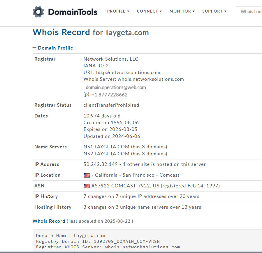Click the AS7922 COMCAST-7922 ASN text

point(125,186)
